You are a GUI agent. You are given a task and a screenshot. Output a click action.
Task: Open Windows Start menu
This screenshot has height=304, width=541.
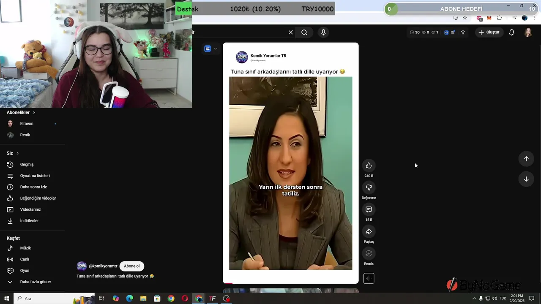click(6, 299)
